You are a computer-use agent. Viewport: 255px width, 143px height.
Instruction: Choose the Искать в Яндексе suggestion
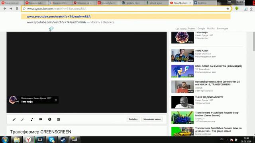[x=126, y=22]
